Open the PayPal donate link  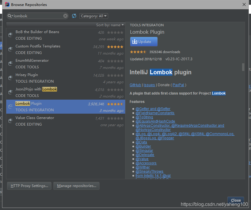click(x=178, y=85)
